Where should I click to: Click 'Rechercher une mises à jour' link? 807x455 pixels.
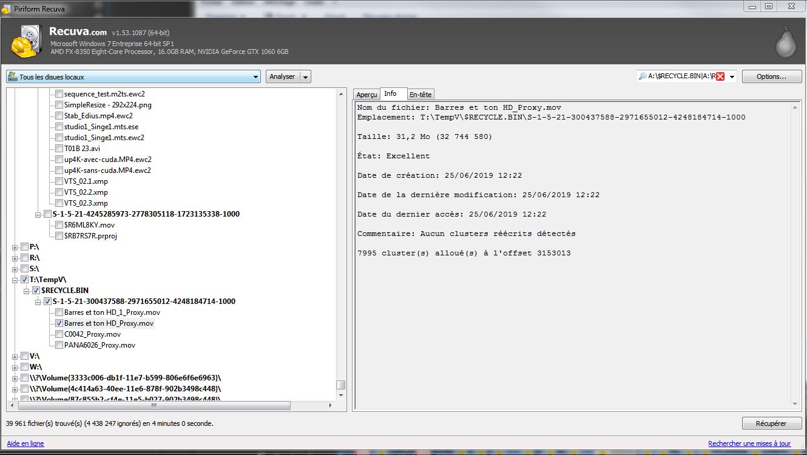[749, 443]
